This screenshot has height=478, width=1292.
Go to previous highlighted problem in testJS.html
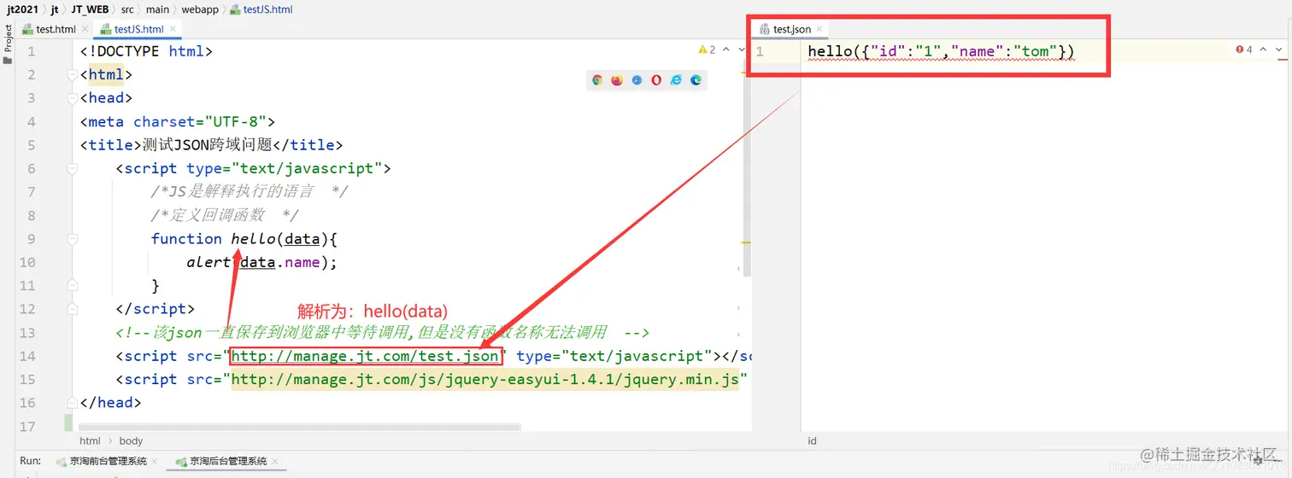click(x=726, y=50)
